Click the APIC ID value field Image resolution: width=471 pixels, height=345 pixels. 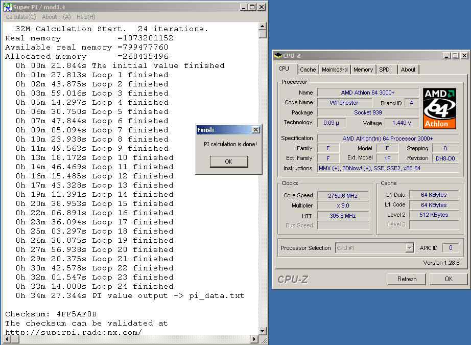click(x=451, y=248)
